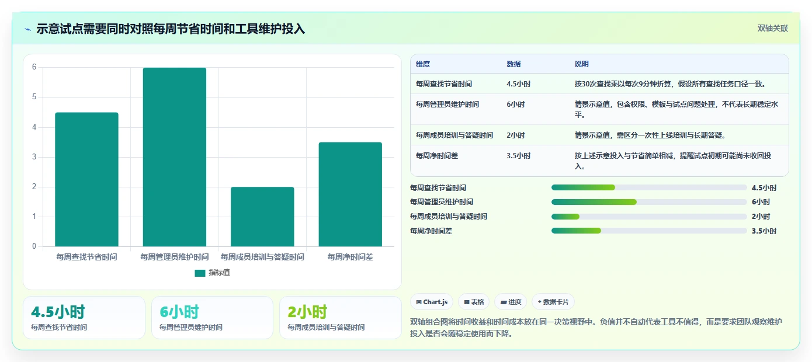Open the 2小时 data card
This screenshot has height=362, width=812.
tap(341, 318)
